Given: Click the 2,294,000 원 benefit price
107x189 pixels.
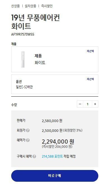Looking at the screenshot, I should tap(58, 142).
